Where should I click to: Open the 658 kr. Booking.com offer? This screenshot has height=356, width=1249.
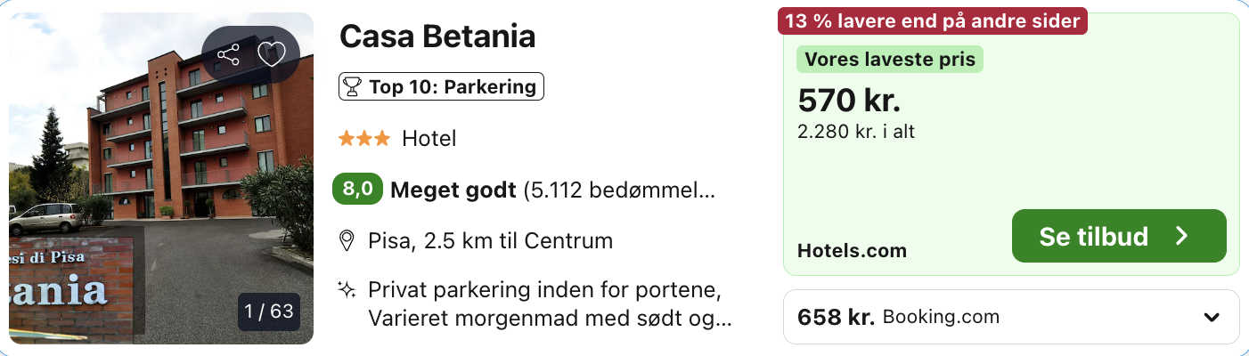coord(898,317)
